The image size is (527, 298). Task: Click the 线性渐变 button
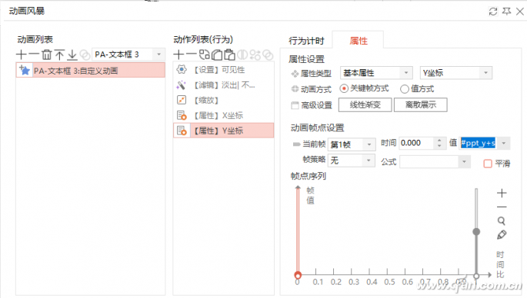[x=365, y=104]
